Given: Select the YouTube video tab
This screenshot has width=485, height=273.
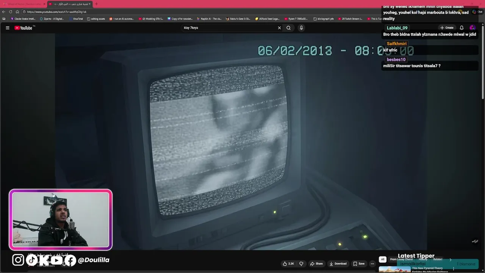Looking at the screenshot, I should tap(70, 4).
